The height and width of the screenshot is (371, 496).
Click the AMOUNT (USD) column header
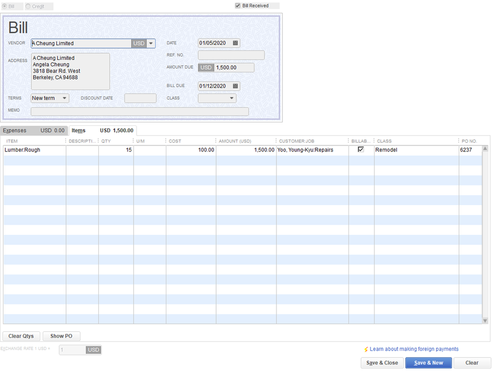tap(246, 141)
